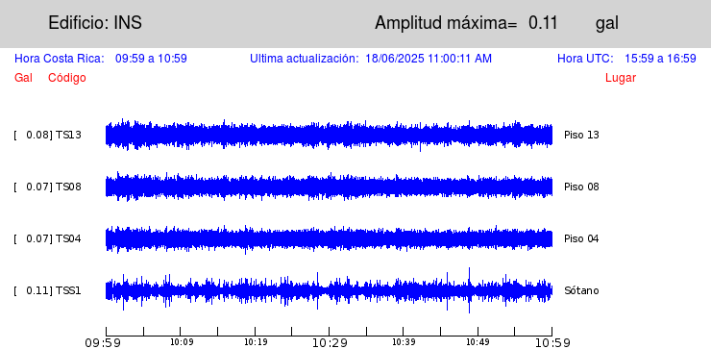
Task: Click the red 'Código' column header
Action: (x=67, y=78)
